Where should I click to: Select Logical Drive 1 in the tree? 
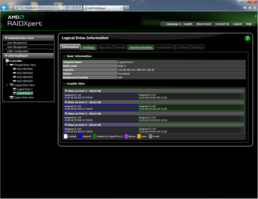[25, 89]
